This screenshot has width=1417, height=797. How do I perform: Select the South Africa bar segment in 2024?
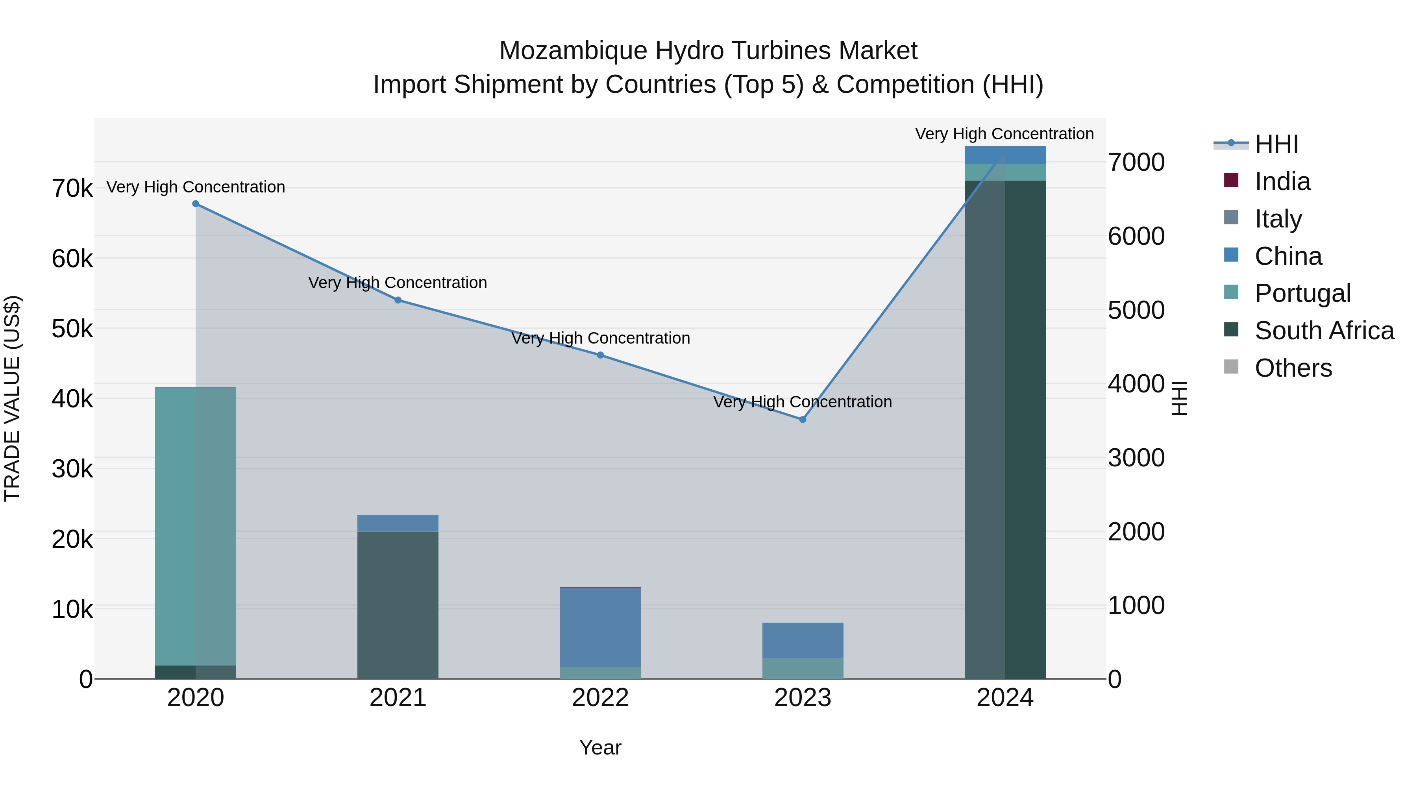[x=1006, y=429]
